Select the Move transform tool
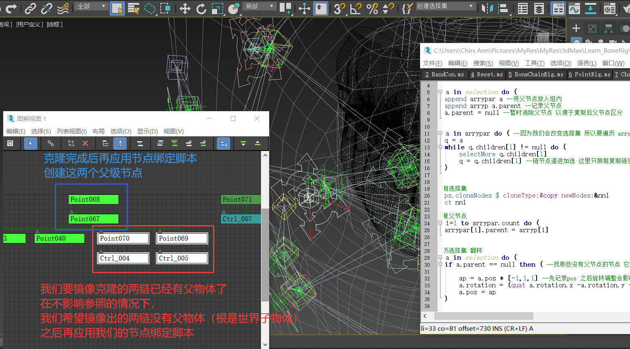Viewport: 630px width, 349px height. coord(185,9)
